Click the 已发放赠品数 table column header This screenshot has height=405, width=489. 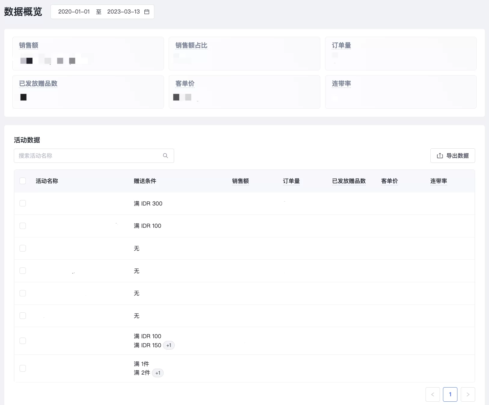[349, 181]
